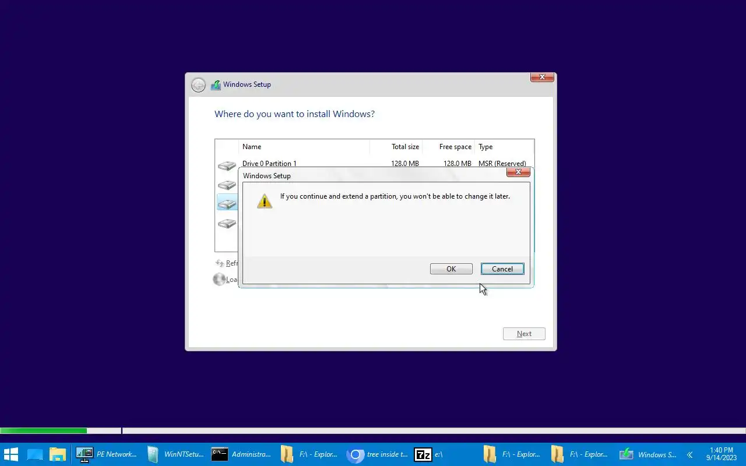
Task: Open File Explorer from the taskbar
Action: click(58, 454)
